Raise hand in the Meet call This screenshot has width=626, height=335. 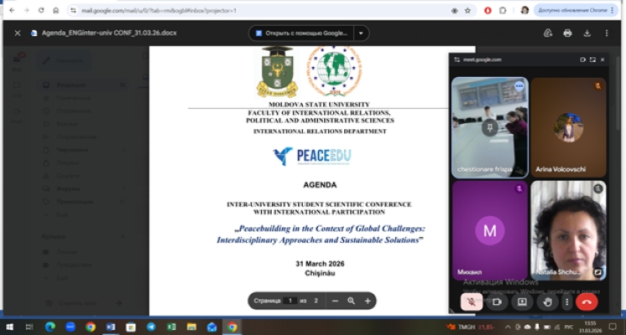point(548,301)
